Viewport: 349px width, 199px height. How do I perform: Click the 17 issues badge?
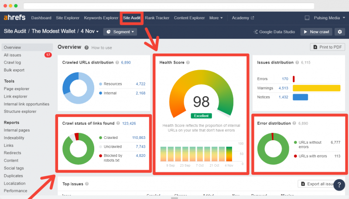(48, 55)
